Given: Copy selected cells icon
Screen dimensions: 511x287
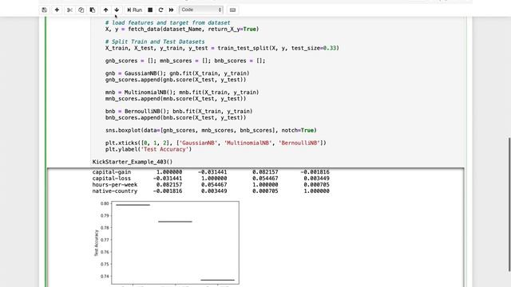Looking at the screenshot, I should [x=81, y=10].
